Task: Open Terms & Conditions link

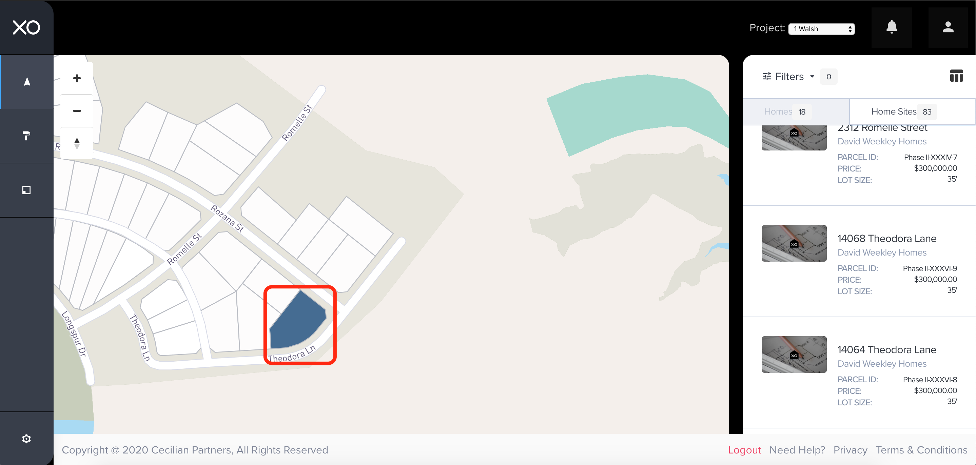Action: pos(921,450)
